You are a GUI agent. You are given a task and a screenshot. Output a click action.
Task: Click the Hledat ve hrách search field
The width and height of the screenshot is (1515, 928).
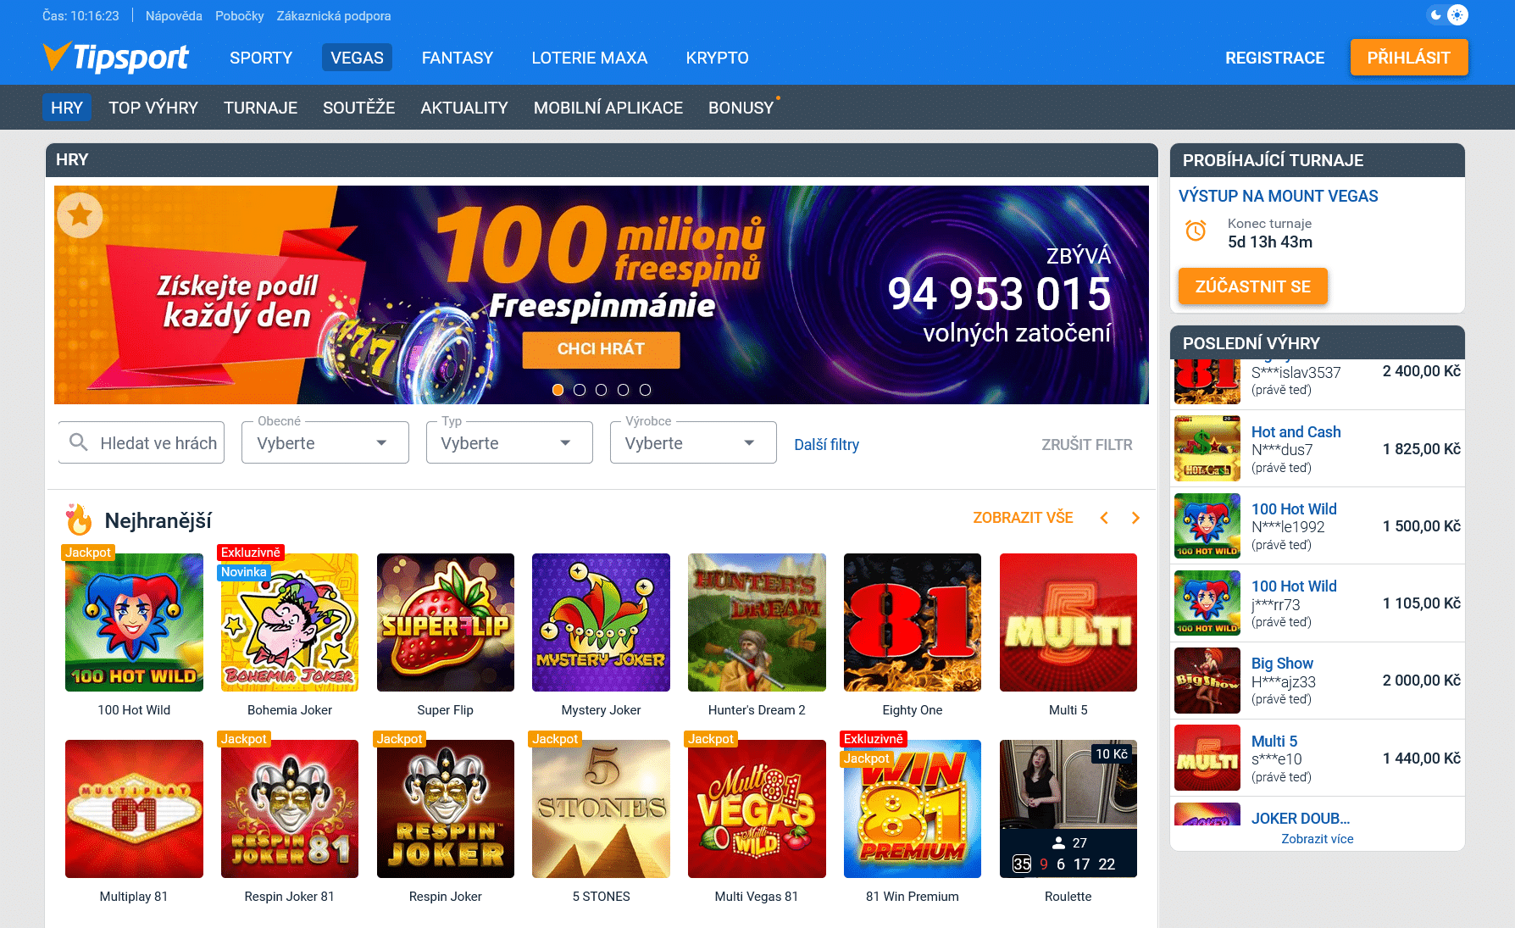pyautogui.click(x=142, y=442)
